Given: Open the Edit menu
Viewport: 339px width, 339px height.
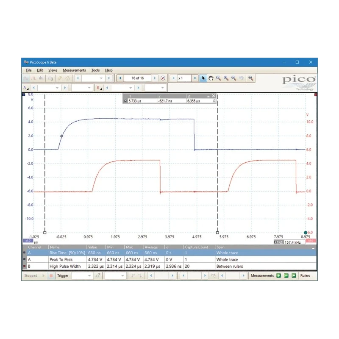Looking at the screenshot, I should [40, 70].
